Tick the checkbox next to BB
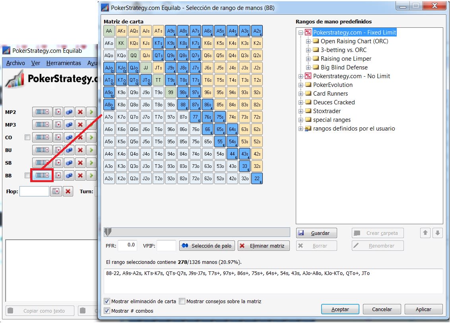The width and height of the screenshot is (450, 323). coord(27,175)
